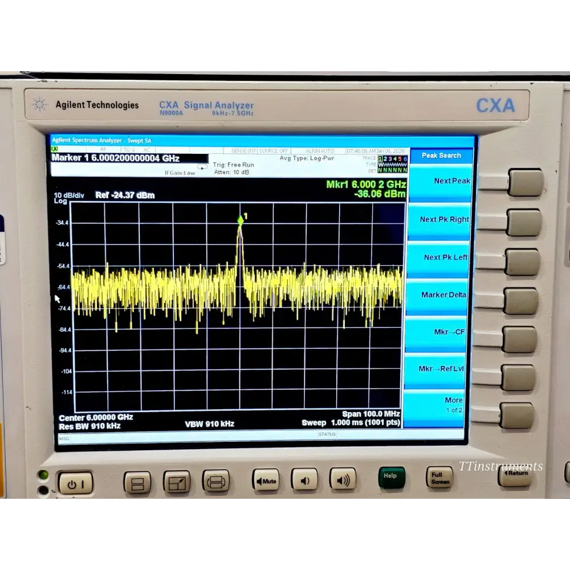Image resolution: width=570 pixels, height=570 pixels.
Task: Click the 'SENSE:INT' status indicator
Action: point(243,151)
